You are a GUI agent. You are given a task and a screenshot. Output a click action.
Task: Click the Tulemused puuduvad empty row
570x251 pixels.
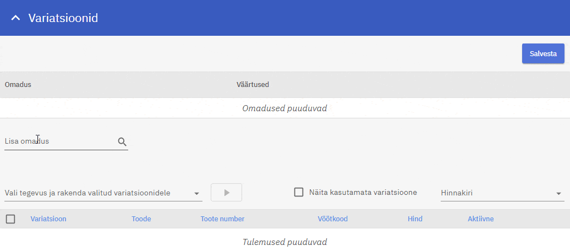click(x=284, y=242)
